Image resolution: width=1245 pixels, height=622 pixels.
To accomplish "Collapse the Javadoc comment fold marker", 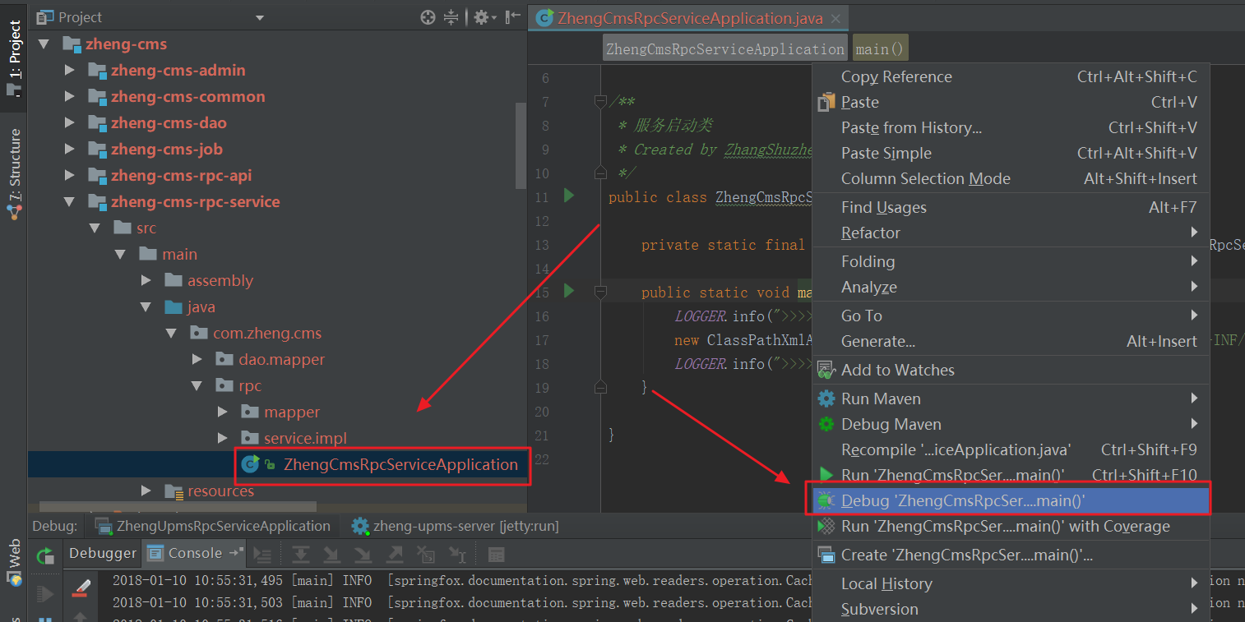I will point(600,102).
